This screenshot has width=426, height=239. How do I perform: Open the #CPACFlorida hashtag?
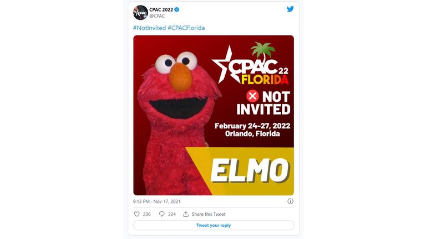(x=186, y=28)
